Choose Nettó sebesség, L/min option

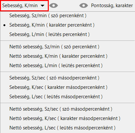[67, 66]
